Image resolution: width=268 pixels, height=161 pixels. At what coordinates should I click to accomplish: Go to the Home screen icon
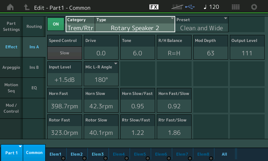(11, 7)
